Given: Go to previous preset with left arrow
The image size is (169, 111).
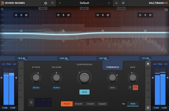Looking at the screenshot, I should 59,3.
